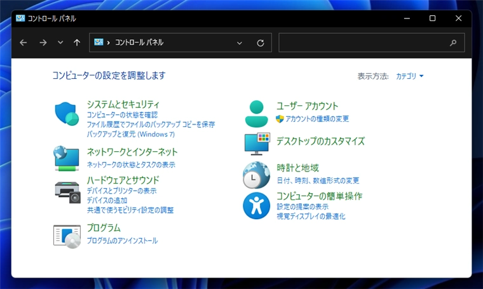
Task: Open デスクトップのカスタマイズ category
Action: pyautogui.click(x=320, y=141)
